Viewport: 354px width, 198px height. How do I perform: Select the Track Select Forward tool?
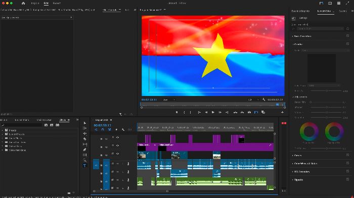[x=84, y=128]
